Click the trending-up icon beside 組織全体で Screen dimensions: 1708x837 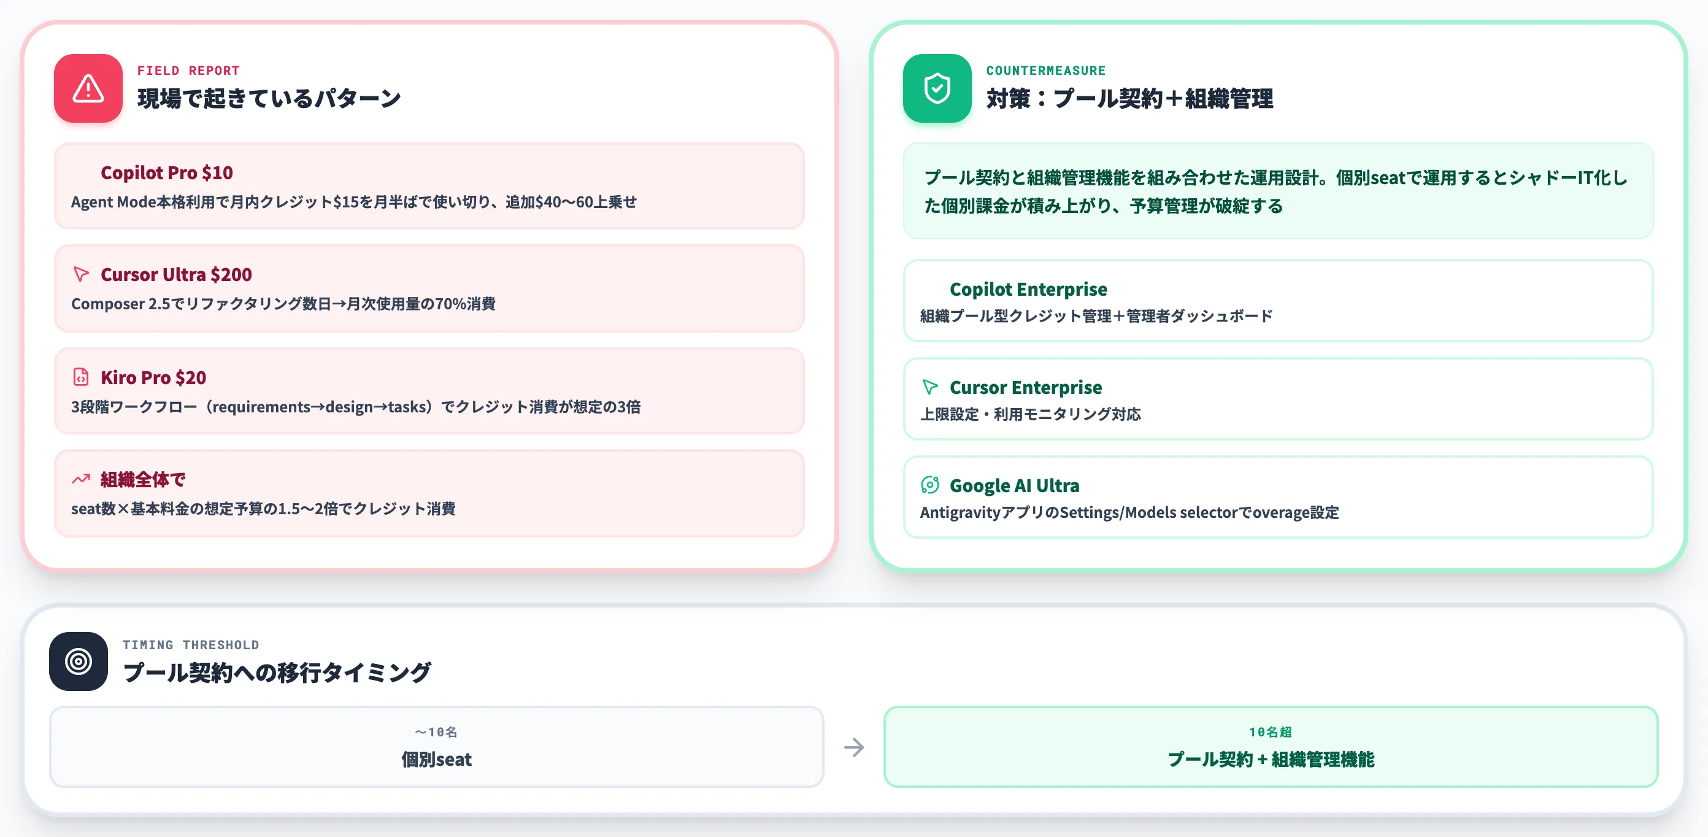click(81, 479)
